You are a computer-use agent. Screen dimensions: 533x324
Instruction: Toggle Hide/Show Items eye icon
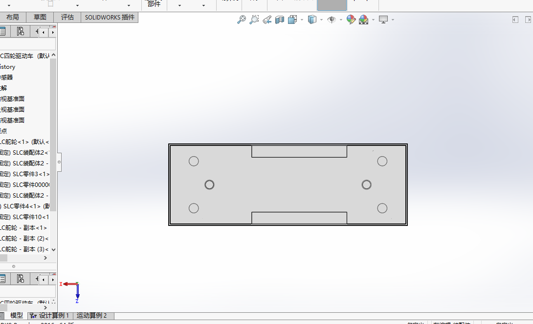pos(332,20)
